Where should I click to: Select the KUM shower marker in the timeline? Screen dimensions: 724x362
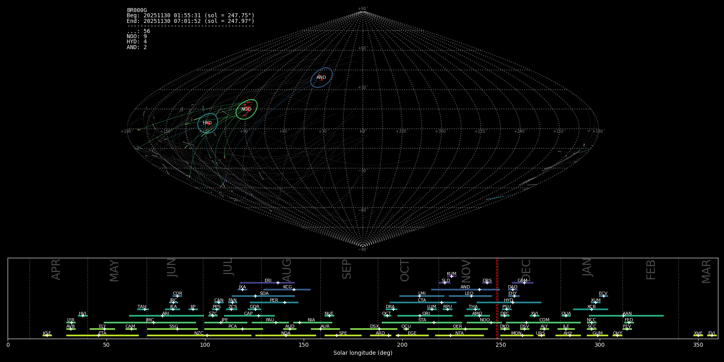(451, 276)
